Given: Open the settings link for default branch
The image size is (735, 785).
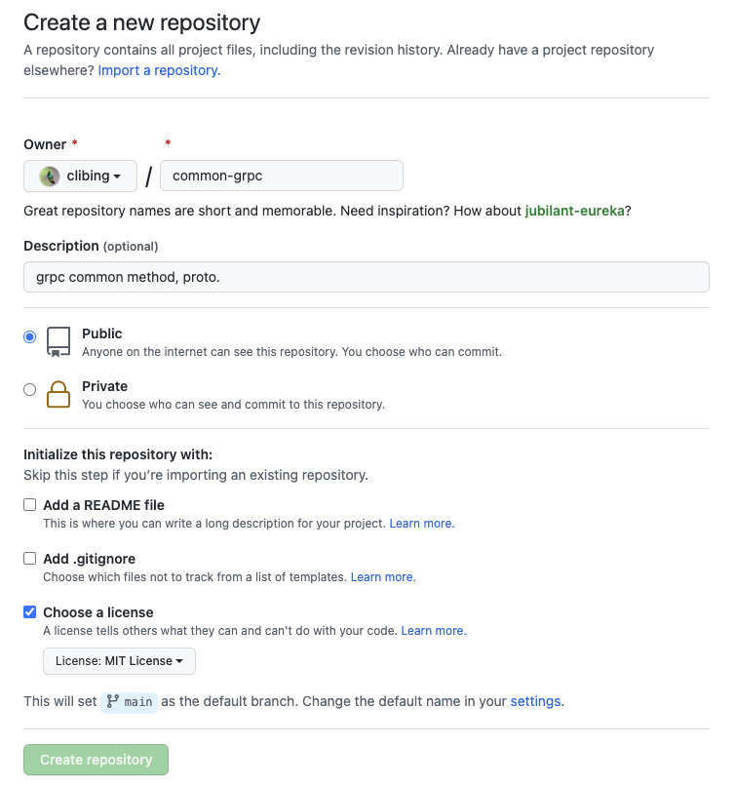Looking at the screenshot, I should (x=535, y=701).
